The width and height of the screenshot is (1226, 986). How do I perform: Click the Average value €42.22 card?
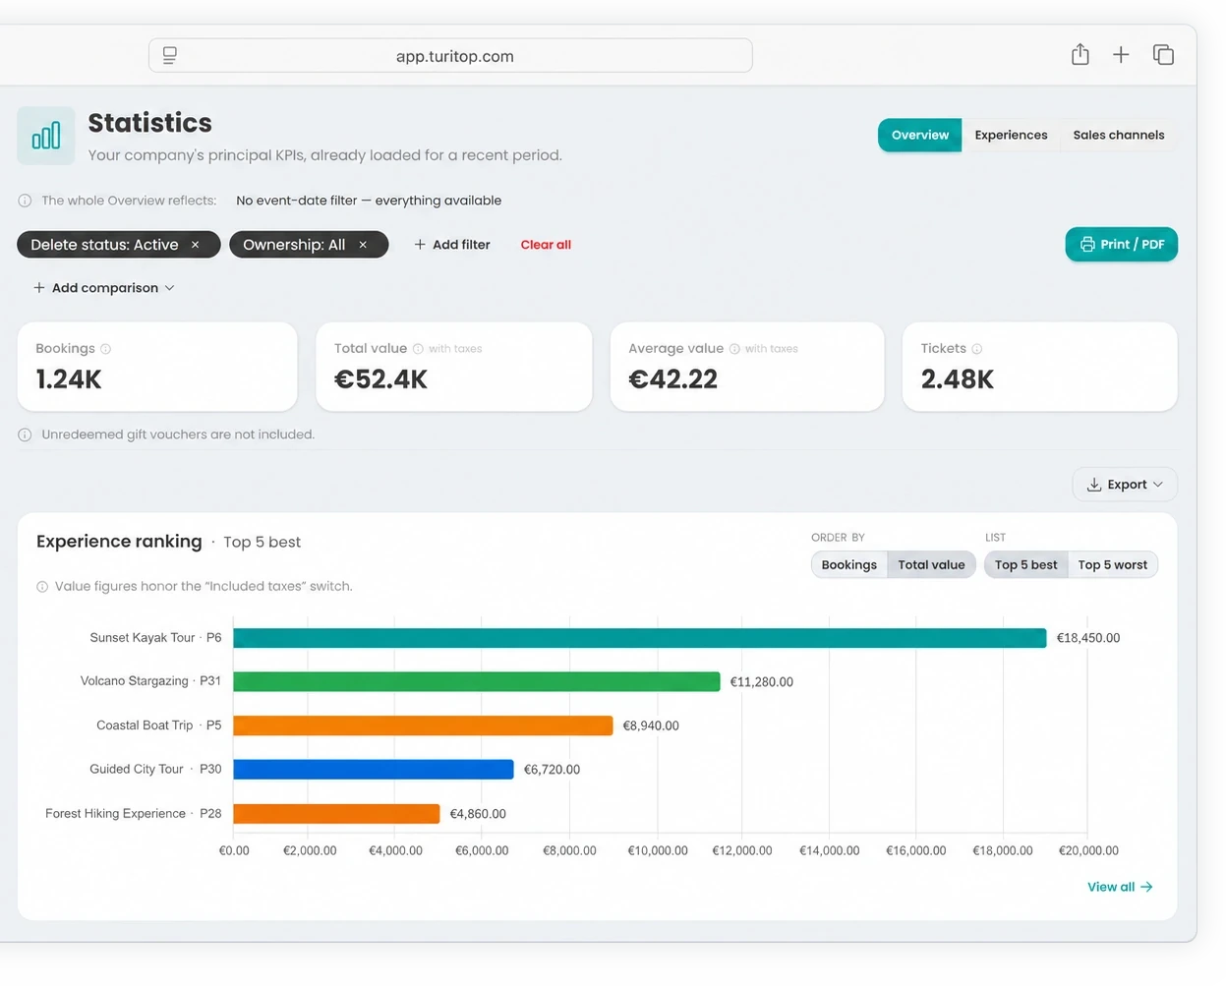tap(747, 367)
